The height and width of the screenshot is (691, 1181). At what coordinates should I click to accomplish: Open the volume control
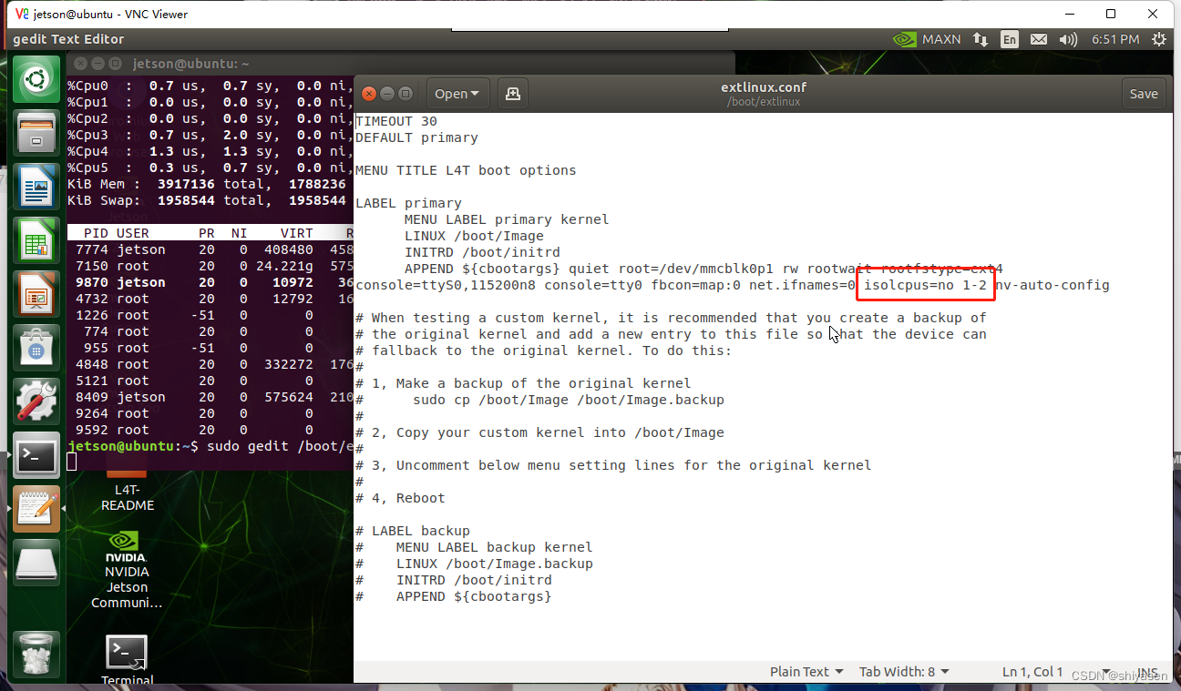click(x=1068, y=39)
